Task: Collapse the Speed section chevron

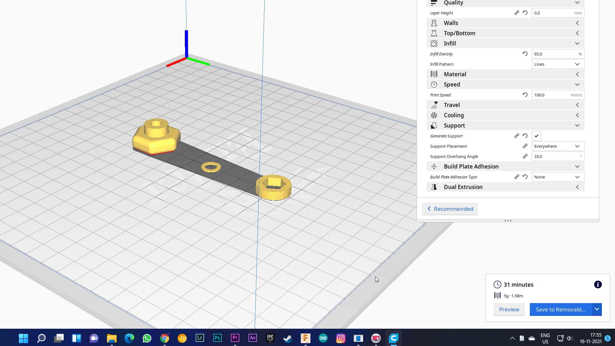Action: [x=577, y=85]
